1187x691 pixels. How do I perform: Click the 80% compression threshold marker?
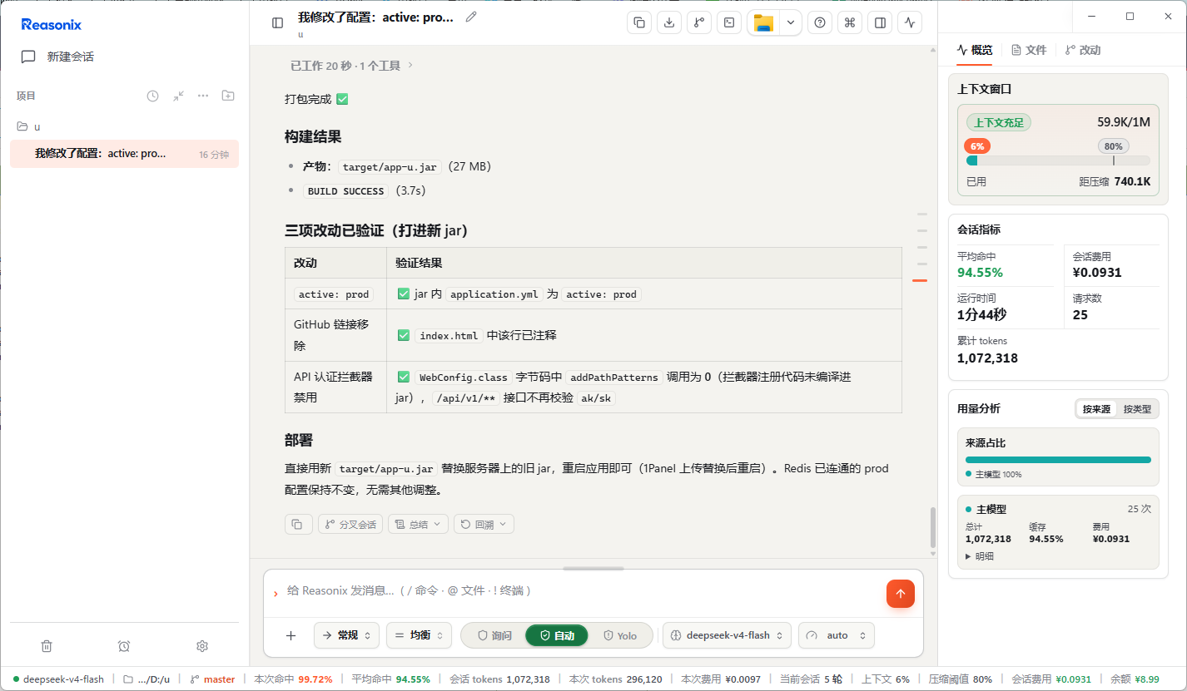pos(1114,146)
